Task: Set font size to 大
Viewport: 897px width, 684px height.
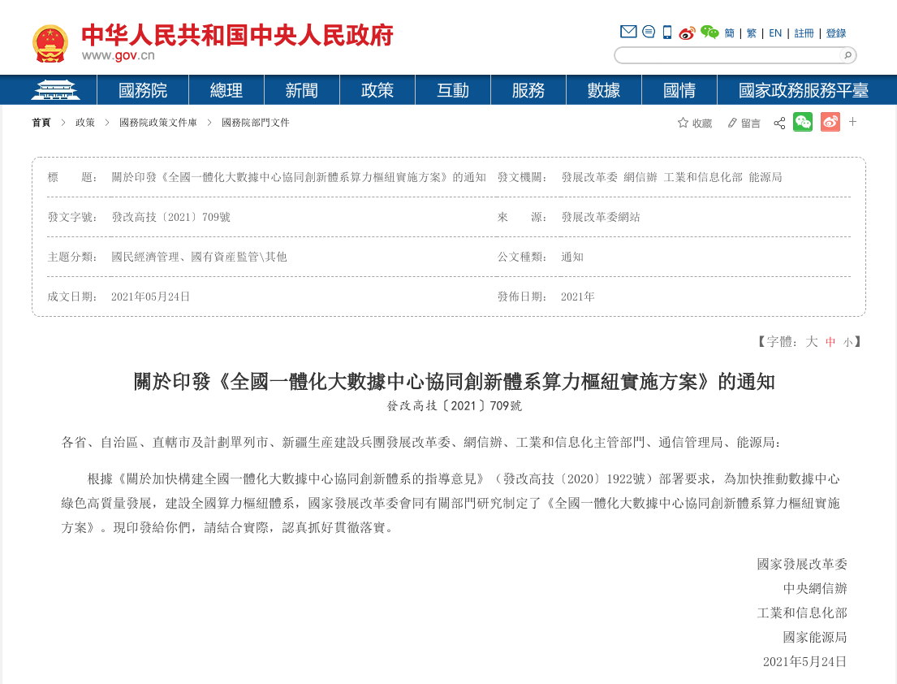Action: [x=812, y=342]
